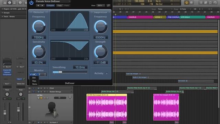Image resolution: width=220 pixels, height=124 pixels.
Task: Expand the Region inspector disclosure triangle
Action: point(2,9)
